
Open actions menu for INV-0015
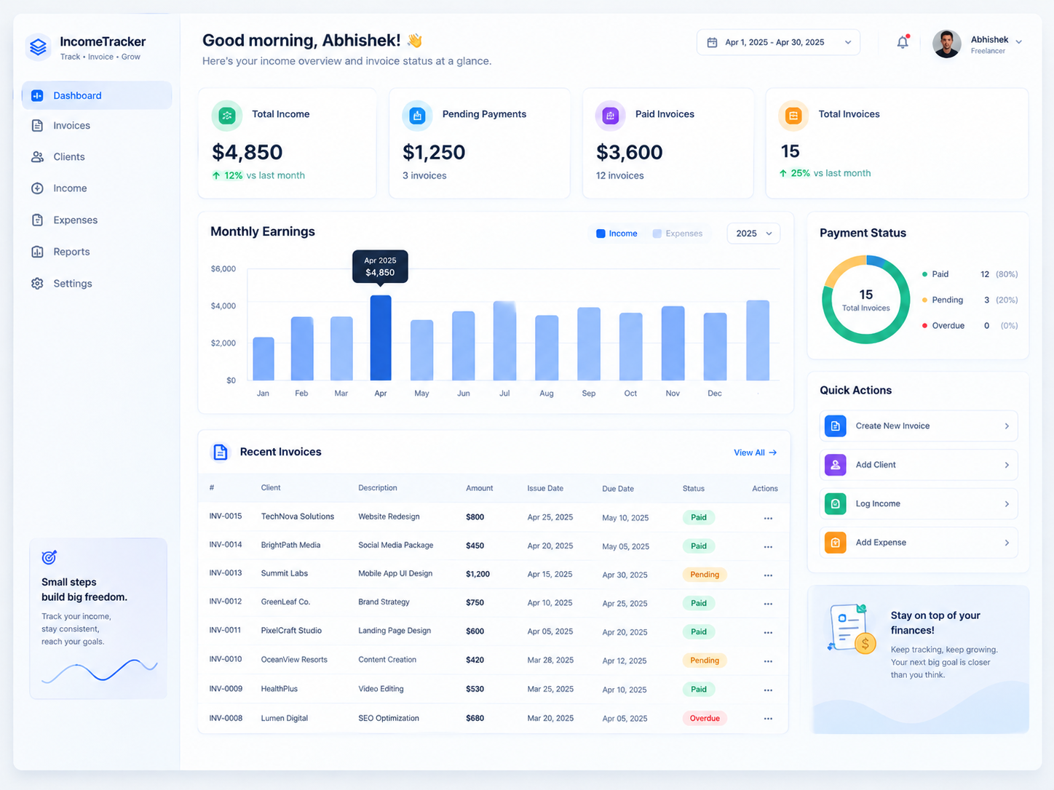click(x=768, y=519)
